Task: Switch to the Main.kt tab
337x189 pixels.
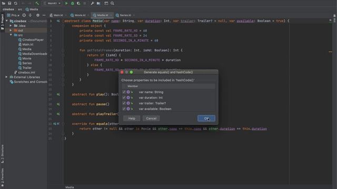Action: (56, 15)
